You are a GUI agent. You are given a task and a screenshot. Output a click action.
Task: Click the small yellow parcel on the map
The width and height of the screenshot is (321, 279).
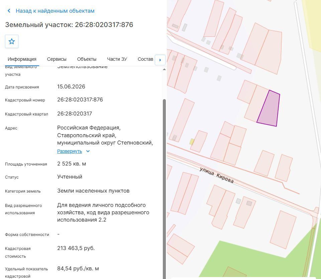(192, 142)
